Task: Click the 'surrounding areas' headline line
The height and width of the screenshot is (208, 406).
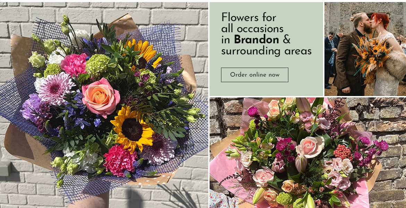Action: click(x=266, y=51)
